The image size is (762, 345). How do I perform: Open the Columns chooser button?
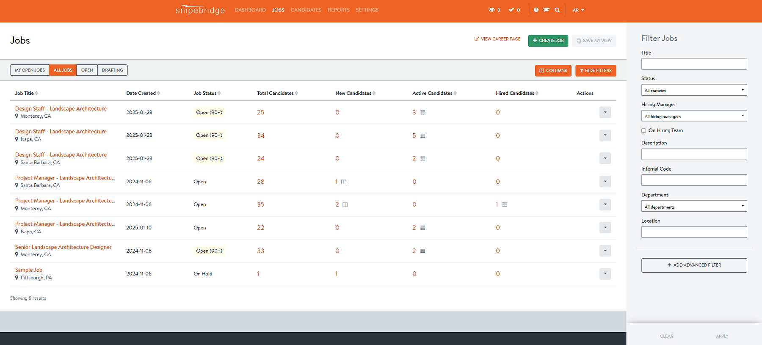tap(553, 71)
